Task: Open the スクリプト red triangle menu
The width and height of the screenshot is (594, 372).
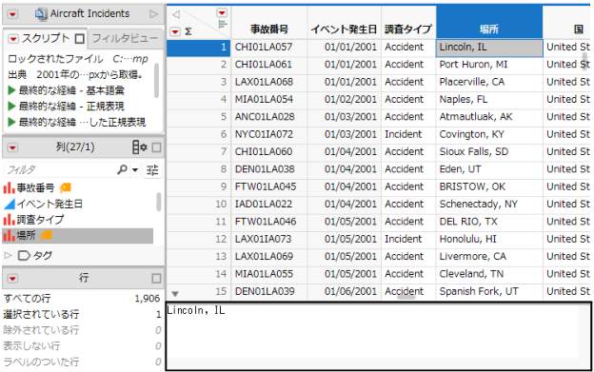Action: (x=13, y=39)
